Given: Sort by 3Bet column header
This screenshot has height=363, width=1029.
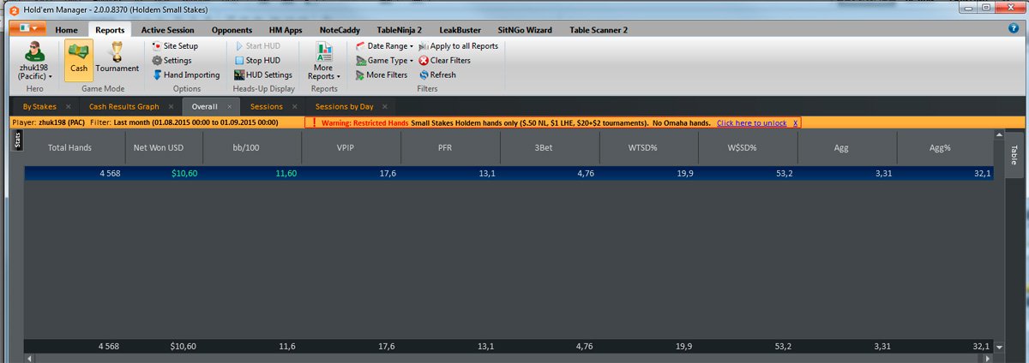Looking at the screenshot, I should 550,148.
